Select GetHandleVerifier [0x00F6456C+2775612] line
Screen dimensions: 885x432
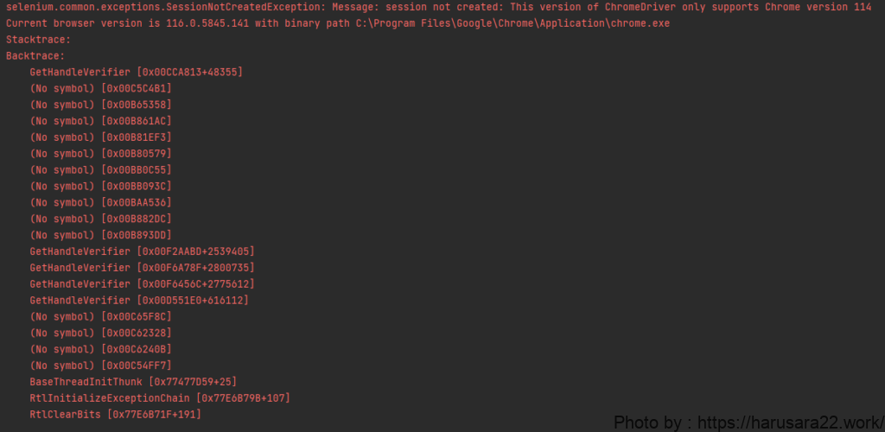click(x=142, y=284)
